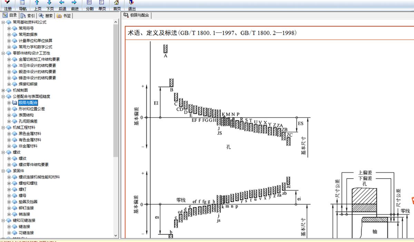Image resolution: width=414 pixels, height=242 pixels.
Task: Click the tree panel scrollbar down arrow
Action: click(116, 235)
